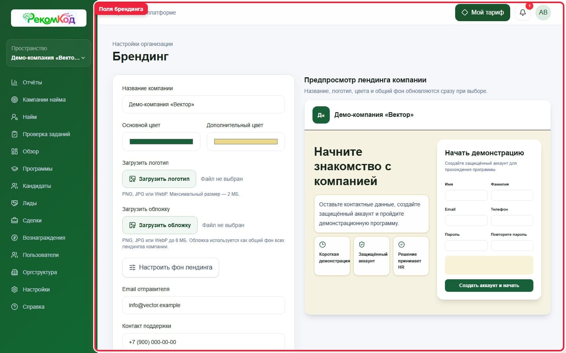Click the Обзор grid icon

coord(15,151)
